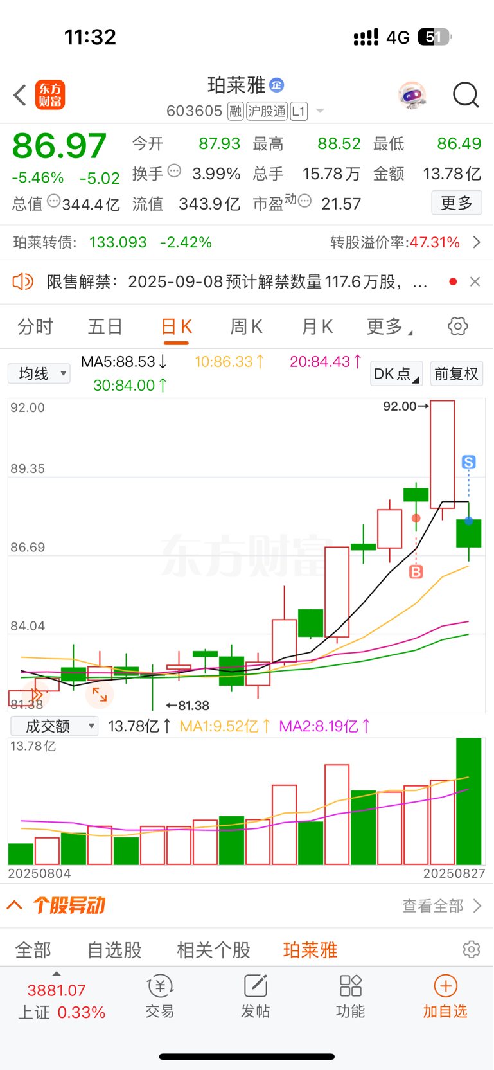494x1070 pixels.
Task: Tap the MA2:8.19亿 label
Action: click(325, 726)
